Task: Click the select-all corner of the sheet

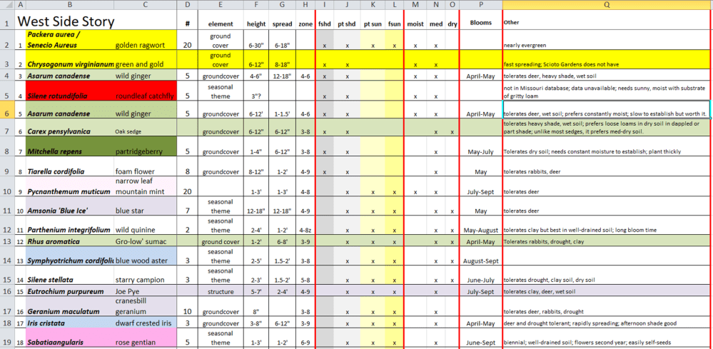Action: [x=7, y=5]
